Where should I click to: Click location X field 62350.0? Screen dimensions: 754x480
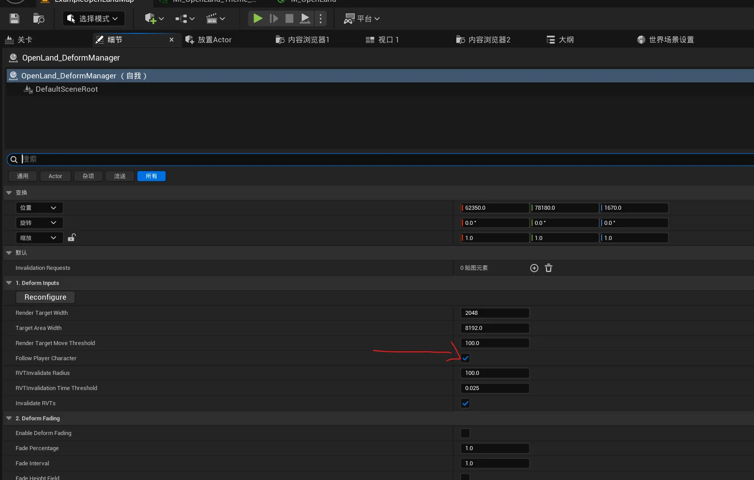click(495, 208)
